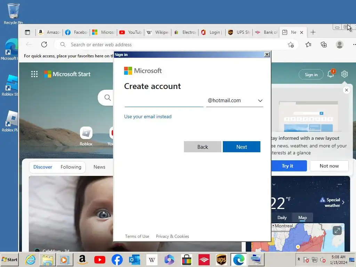This screenshot has width=356, height=267.
Task: Open the notifications bell icon
Action: [331, 74]
